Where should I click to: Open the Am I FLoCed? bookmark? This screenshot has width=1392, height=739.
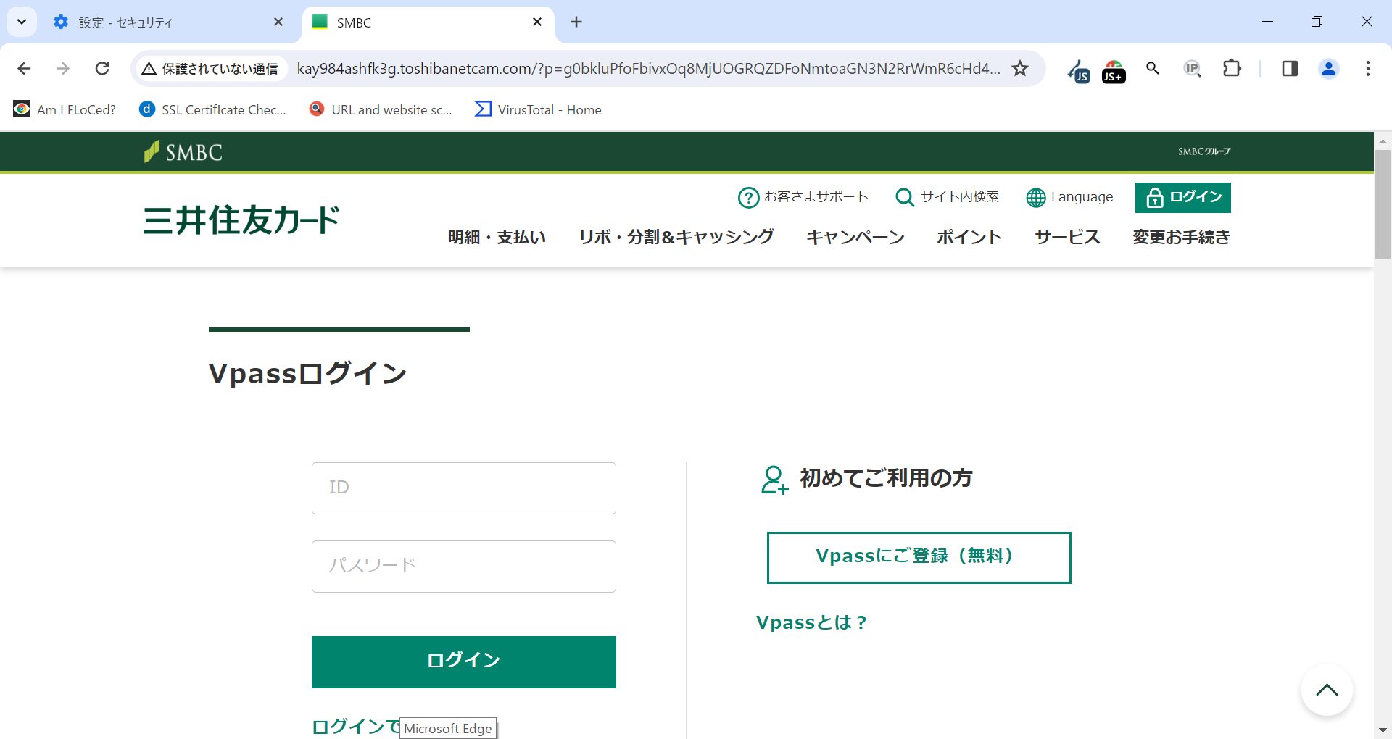(x=65, y=109)
